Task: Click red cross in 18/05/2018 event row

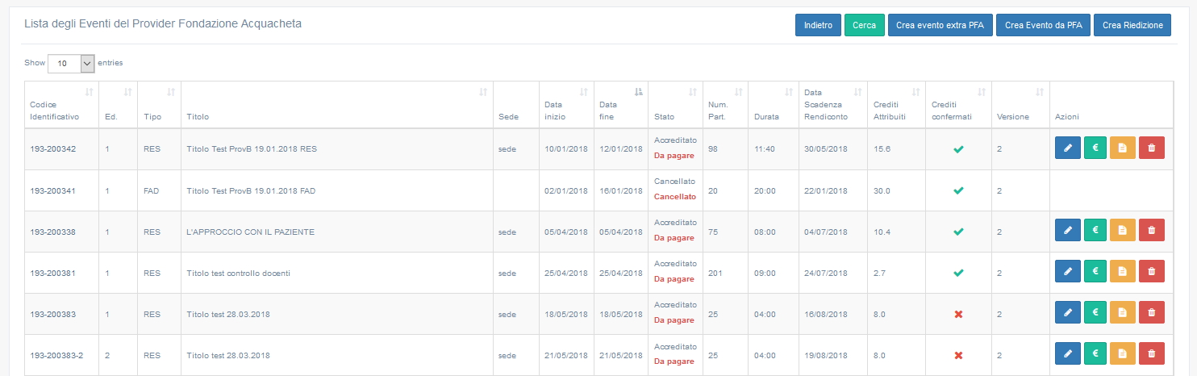Action: click(958, 314)
